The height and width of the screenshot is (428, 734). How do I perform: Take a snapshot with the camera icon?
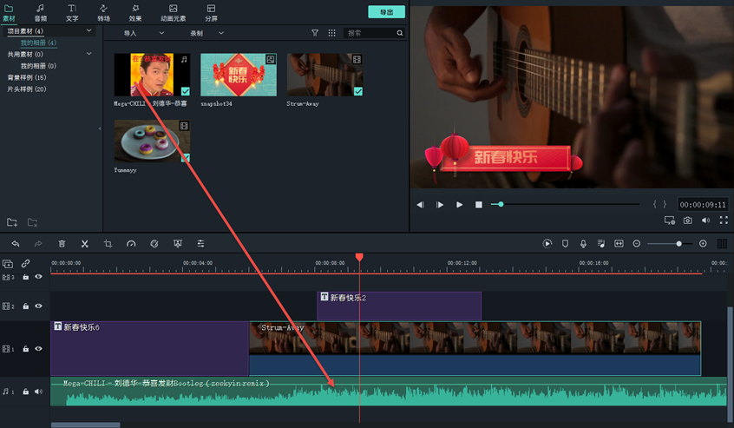click(x=687, y=221)
